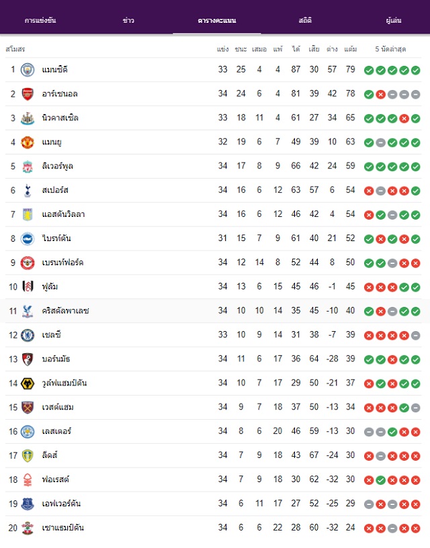Open the การแข่งขัน tab
430x548 pixels.
click(x=40, y=20)
